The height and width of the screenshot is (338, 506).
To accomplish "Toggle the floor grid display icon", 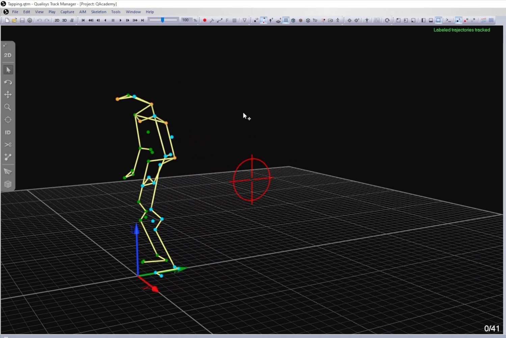I will [286, 20].
